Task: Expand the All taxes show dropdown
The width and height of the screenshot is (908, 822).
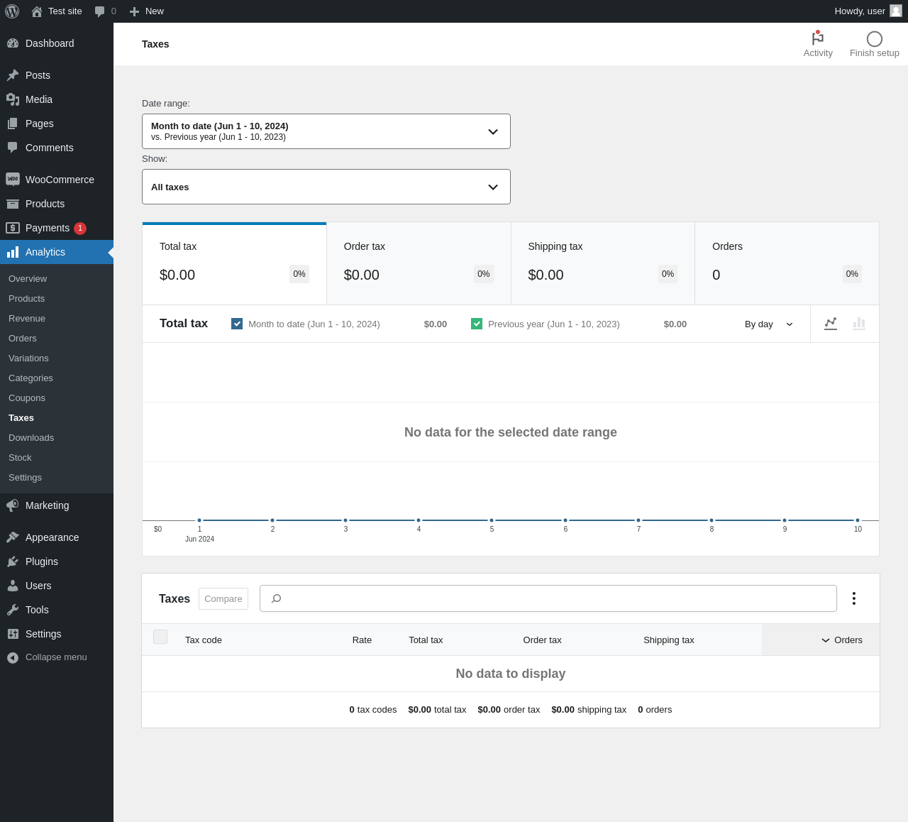Action: click(326, 187)
